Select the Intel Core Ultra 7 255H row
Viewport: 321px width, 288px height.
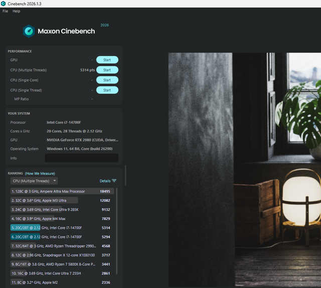[x=62, y=273]
